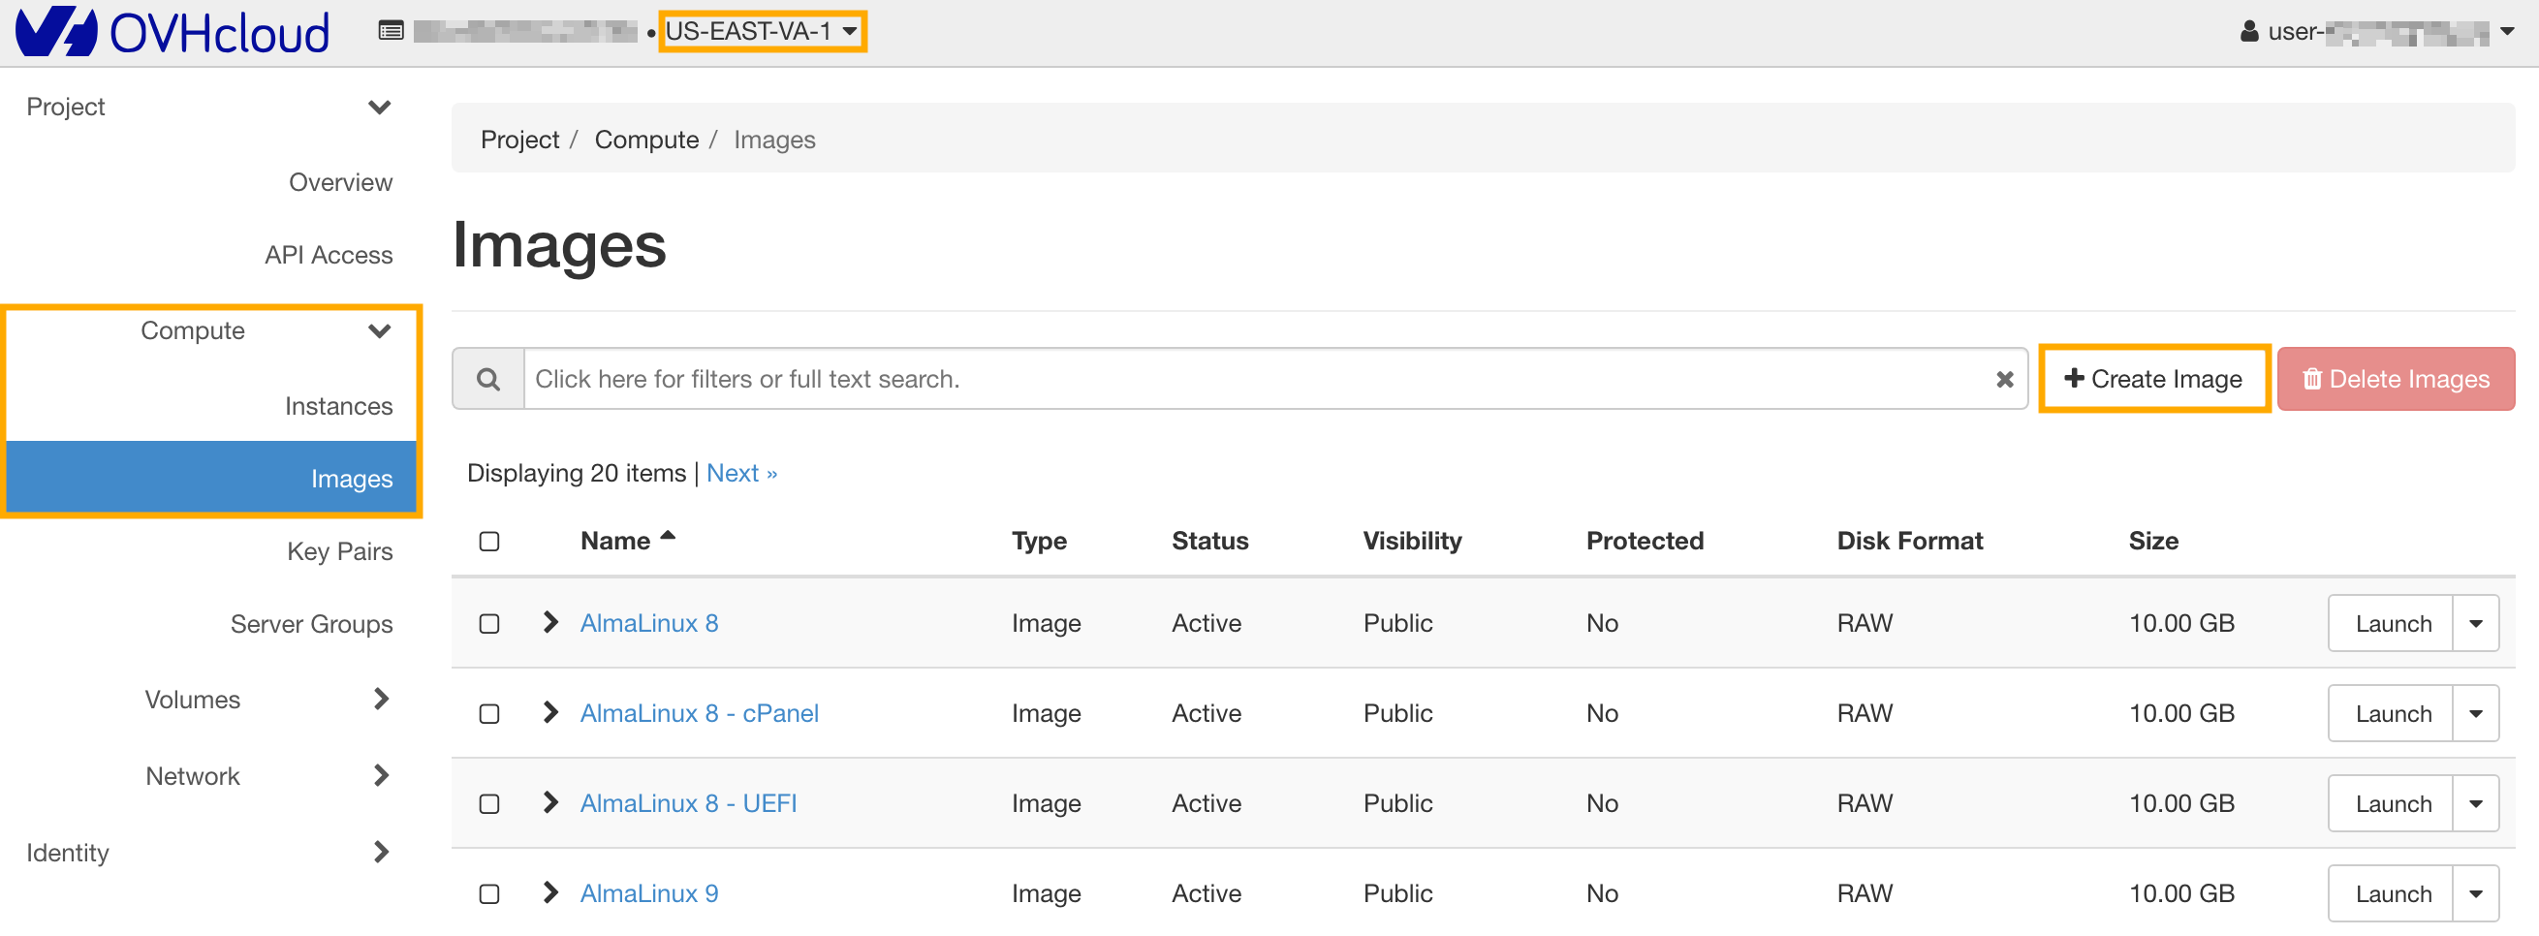
Task: Sort by Visibility column header
Action: pos(1411,541)
